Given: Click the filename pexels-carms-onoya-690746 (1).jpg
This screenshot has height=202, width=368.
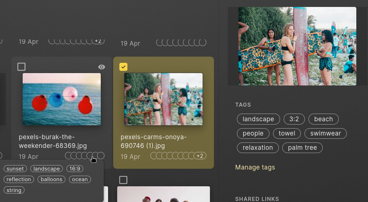Looking at the screenshot, I should 153,141.
